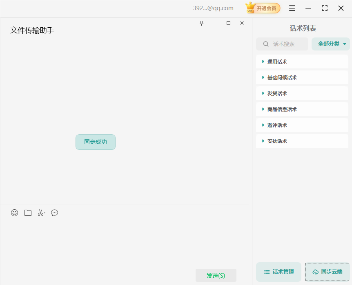Open chat records via the speech bubble icon
This screenshot has width=352, height=285.
pyautogui.click(x=54, y=213)
